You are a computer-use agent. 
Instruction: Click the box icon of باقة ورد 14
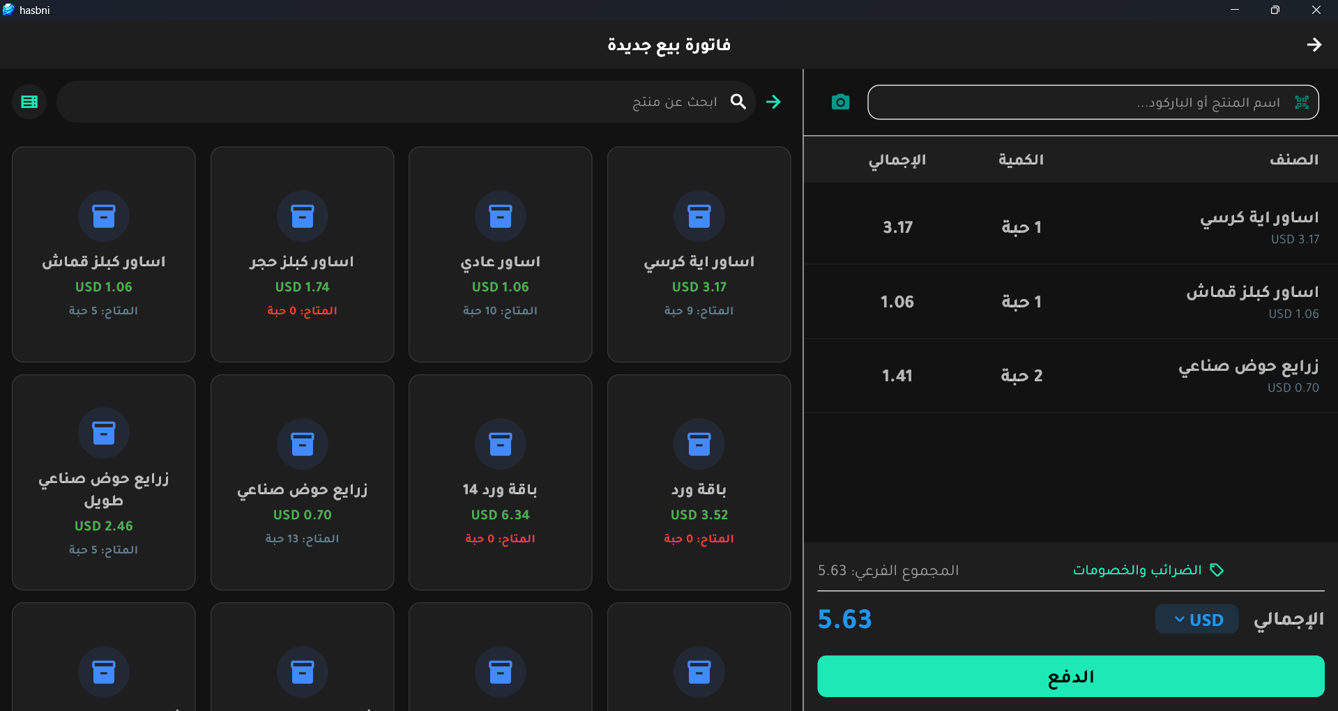501,444
